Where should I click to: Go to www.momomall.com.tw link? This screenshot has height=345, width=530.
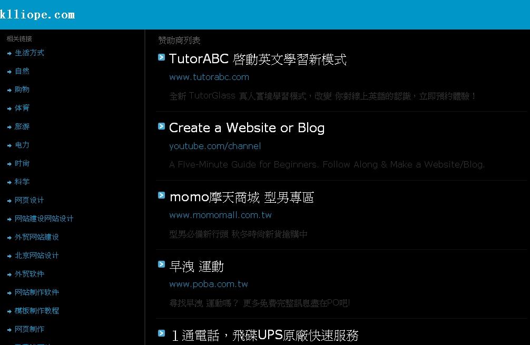point(220,215)
